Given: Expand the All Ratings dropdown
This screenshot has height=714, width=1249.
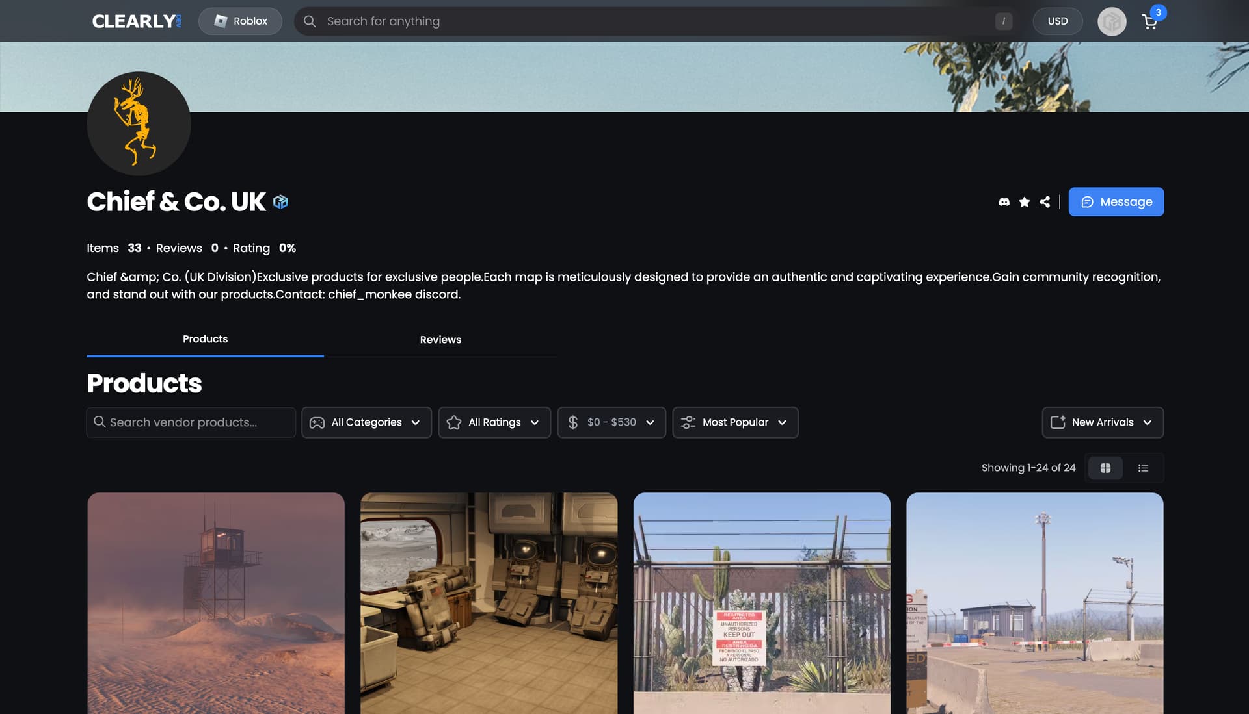Looking at the screenshot, I should click(494, 422).
